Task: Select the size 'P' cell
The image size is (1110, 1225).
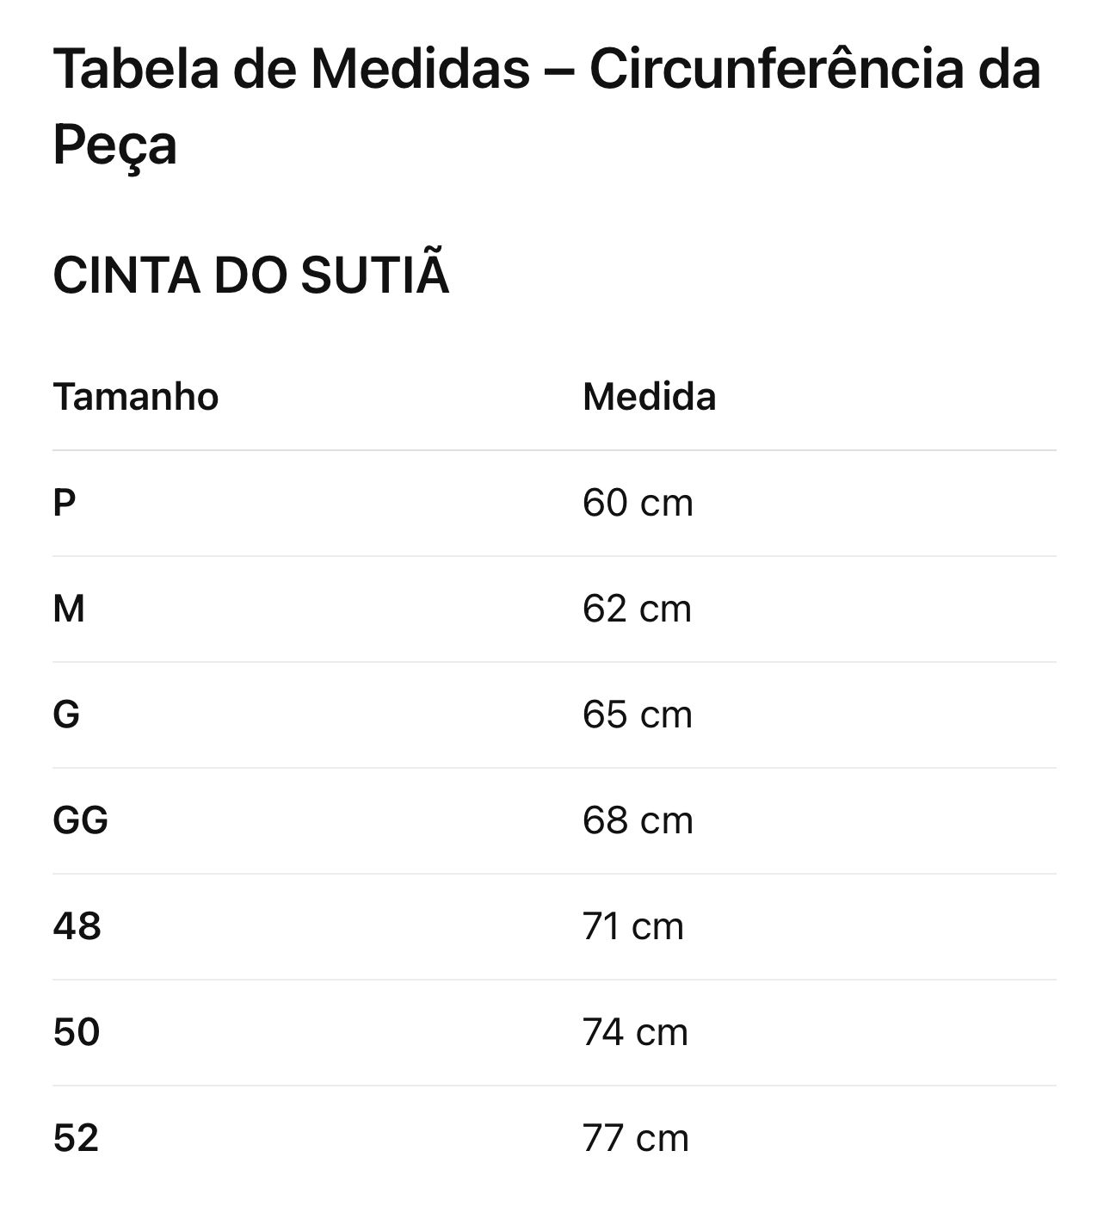Action: [65, 503]
